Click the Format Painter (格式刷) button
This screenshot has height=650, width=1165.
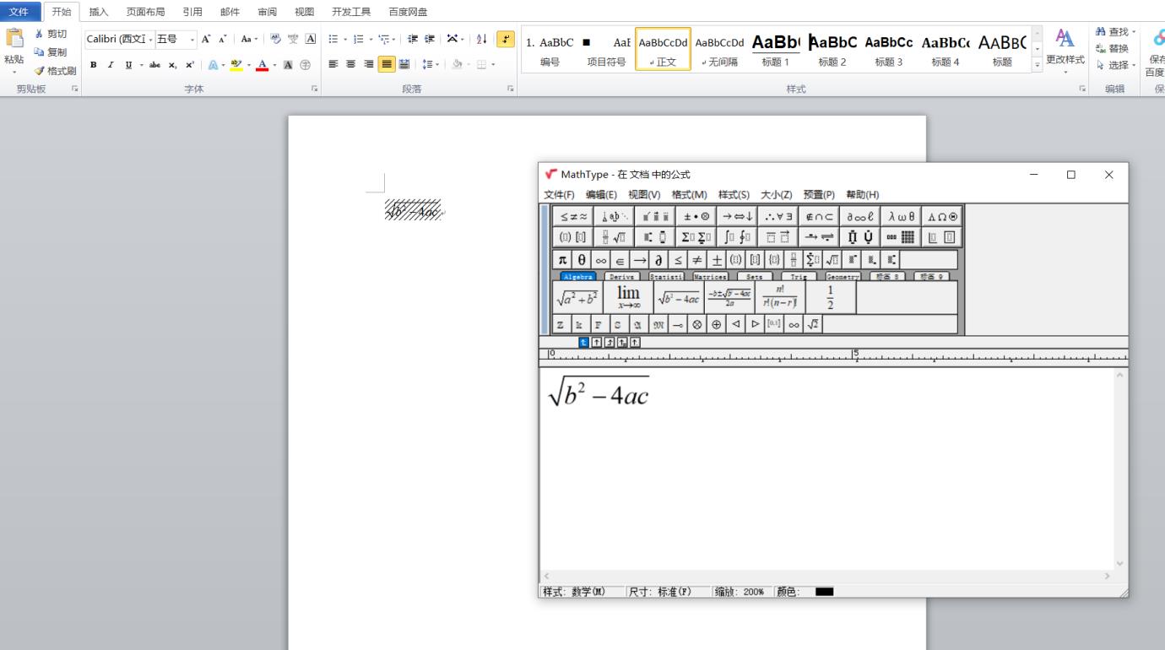click(56, 71)
